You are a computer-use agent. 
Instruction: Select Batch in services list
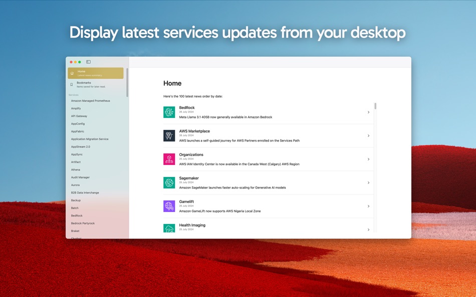[75, 208]
